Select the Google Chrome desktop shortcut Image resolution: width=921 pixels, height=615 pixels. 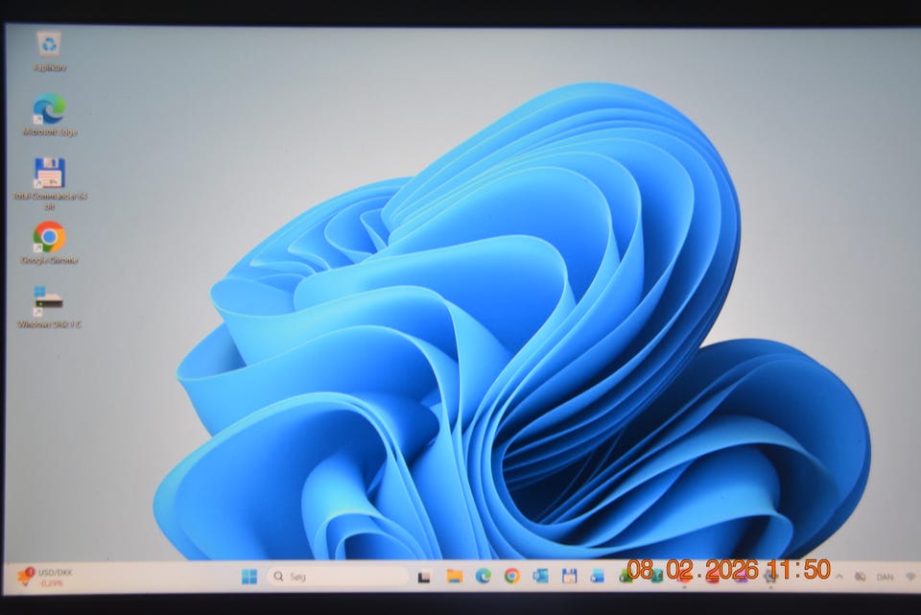pos(49,243)
